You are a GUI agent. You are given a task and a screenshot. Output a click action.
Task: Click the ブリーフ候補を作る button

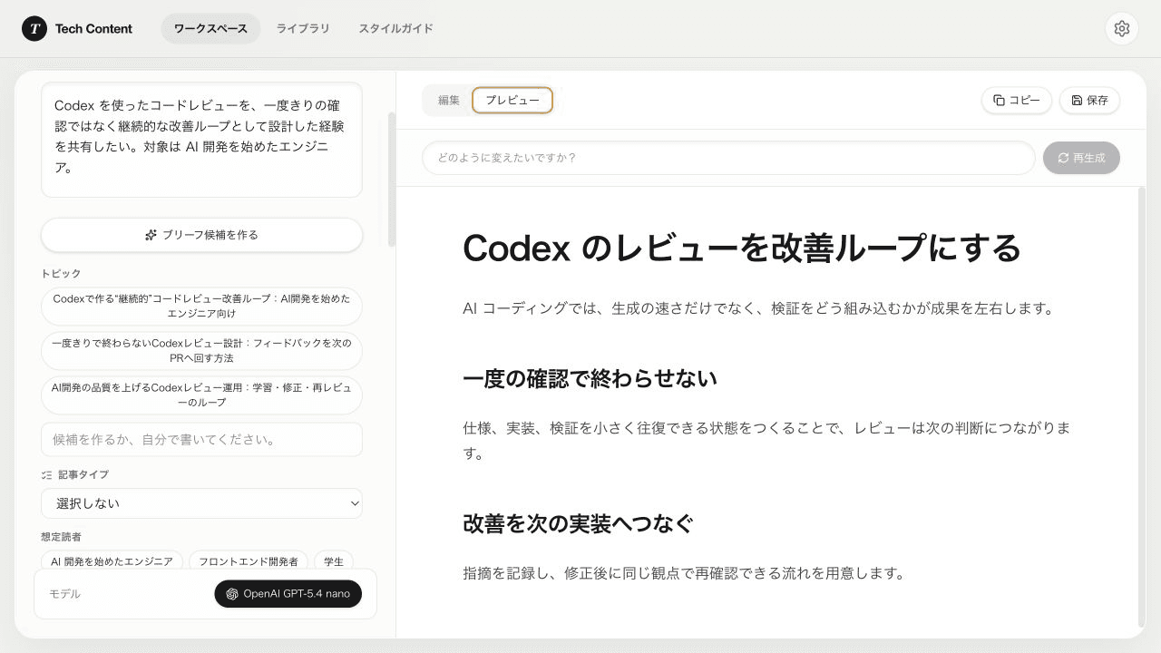tap(201, 235)
